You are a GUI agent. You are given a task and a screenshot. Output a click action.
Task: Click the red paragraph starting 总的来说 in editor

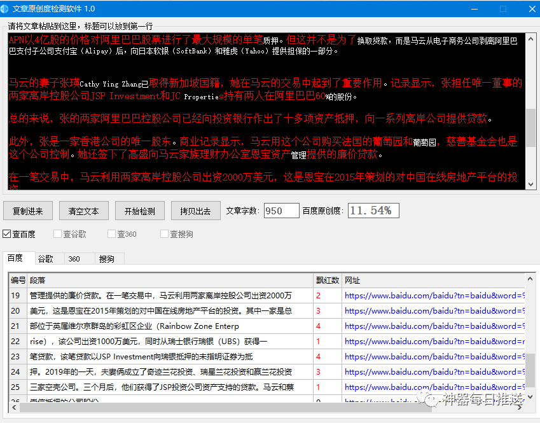251,118
